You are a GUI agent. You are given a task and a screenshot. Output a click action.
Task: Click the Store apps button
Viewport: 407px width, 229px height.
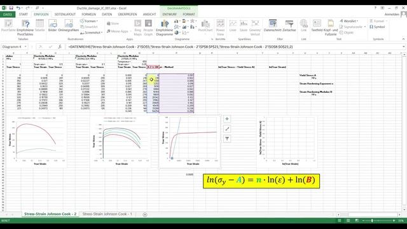[113, 24]
